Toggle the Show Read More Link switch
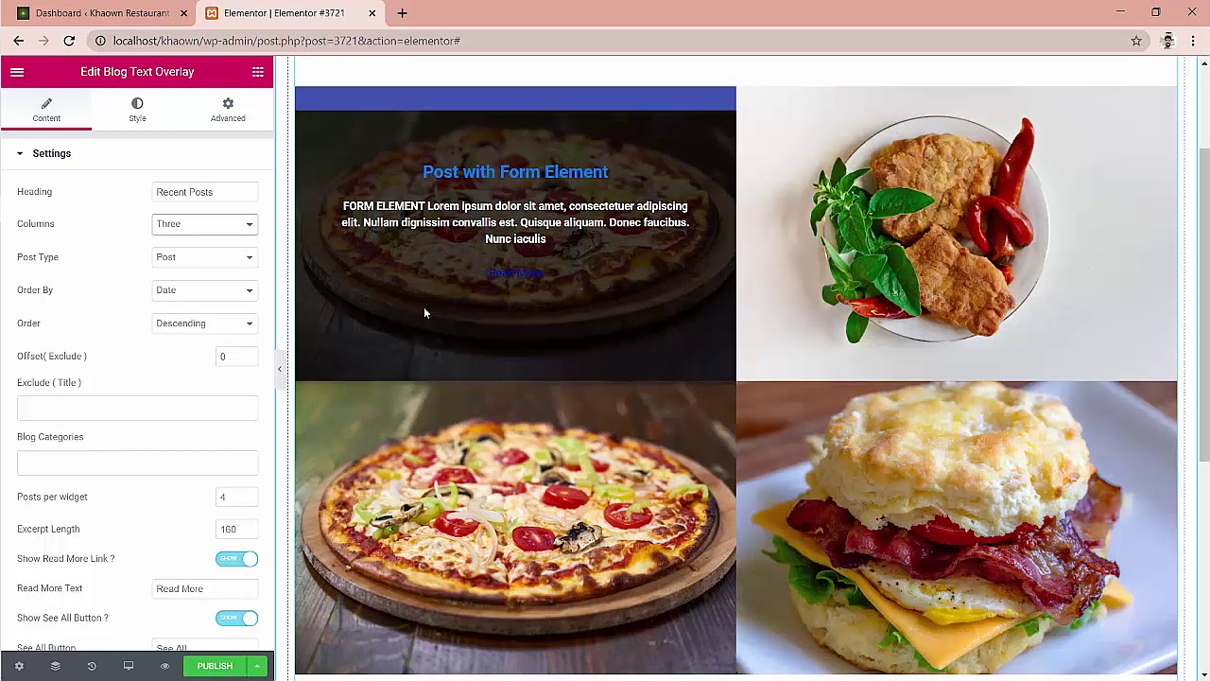The width and height of the screenshot is (1210, 681). (236, 559)
